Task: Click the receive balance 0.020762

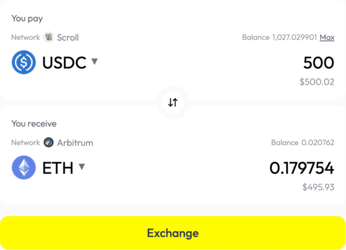Action: [317, 143]
